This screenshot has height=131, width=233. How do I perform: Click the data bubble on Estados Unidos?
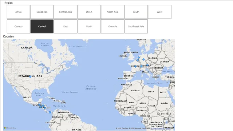point(30,77)
